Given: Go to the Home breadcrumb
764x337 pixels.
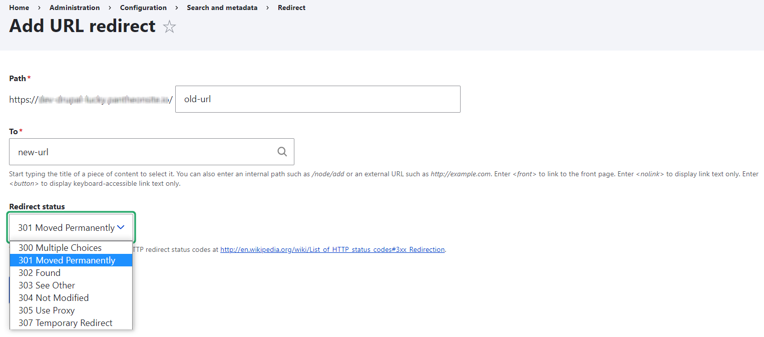Looking at the screenshot, I should coord(19,8).
